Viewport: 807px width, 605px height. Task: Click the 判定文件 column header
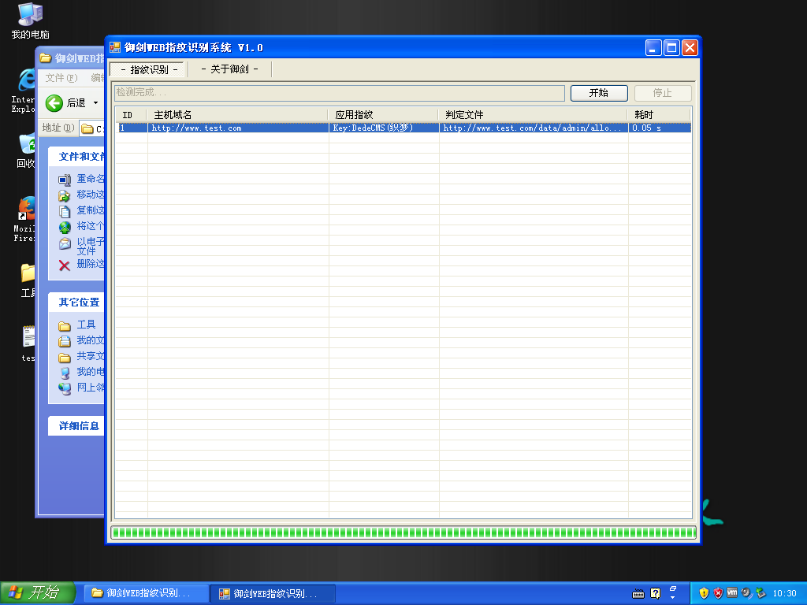(x=534, y=115)
